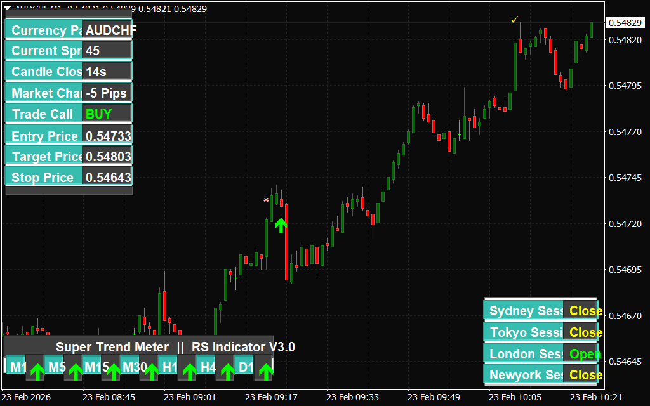Click the Entry Price value 0.54733
The height and width of the screenshot is (406, 650).
(107, 136)
